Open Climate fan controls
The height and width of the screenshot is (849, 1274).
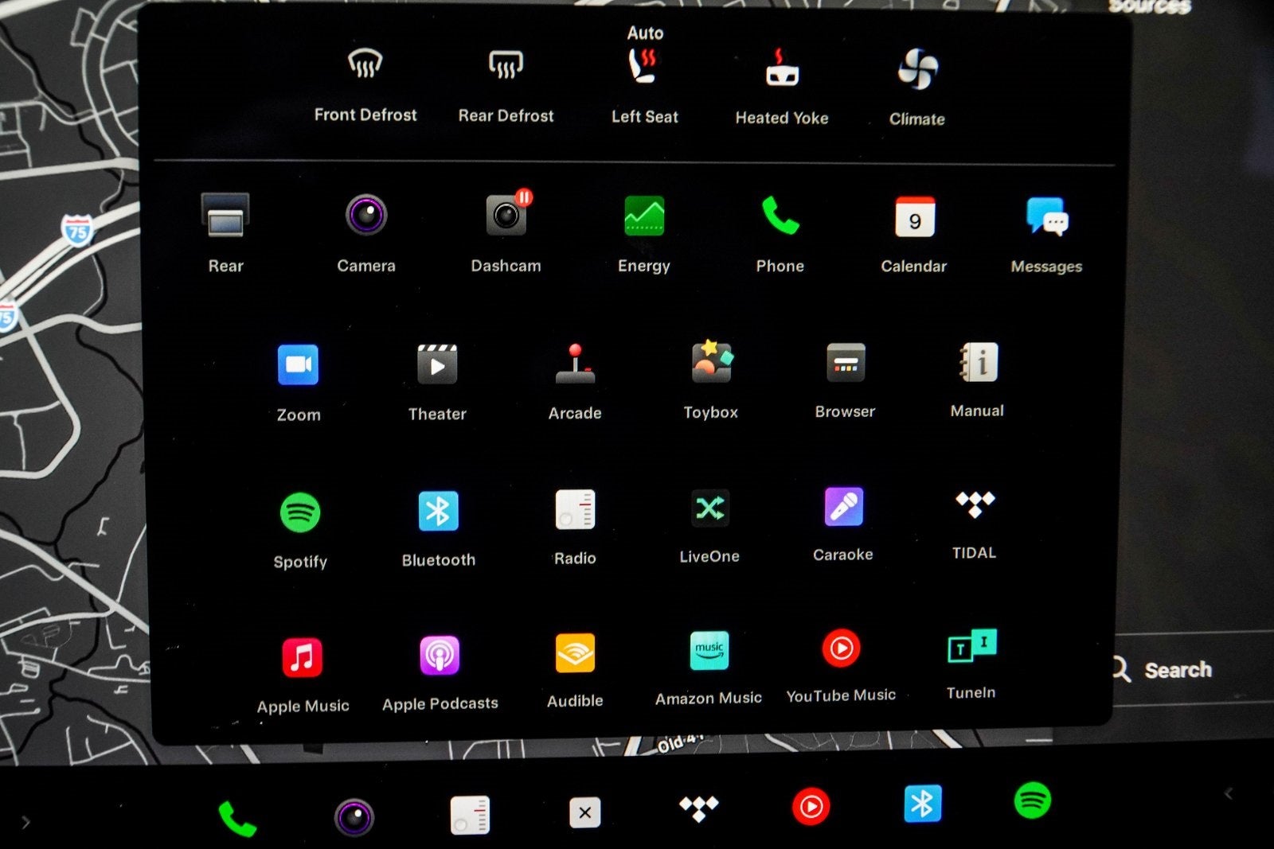(917, 70)
